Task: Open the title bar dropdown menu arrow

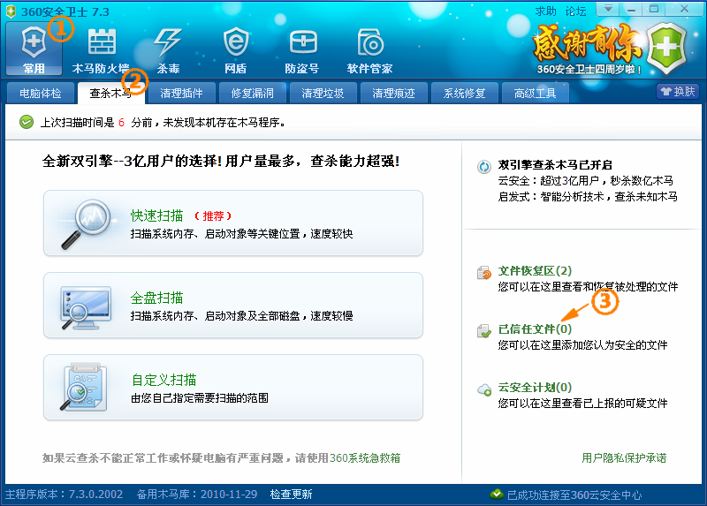Action: pyautogui.click(x=607, y=9)
